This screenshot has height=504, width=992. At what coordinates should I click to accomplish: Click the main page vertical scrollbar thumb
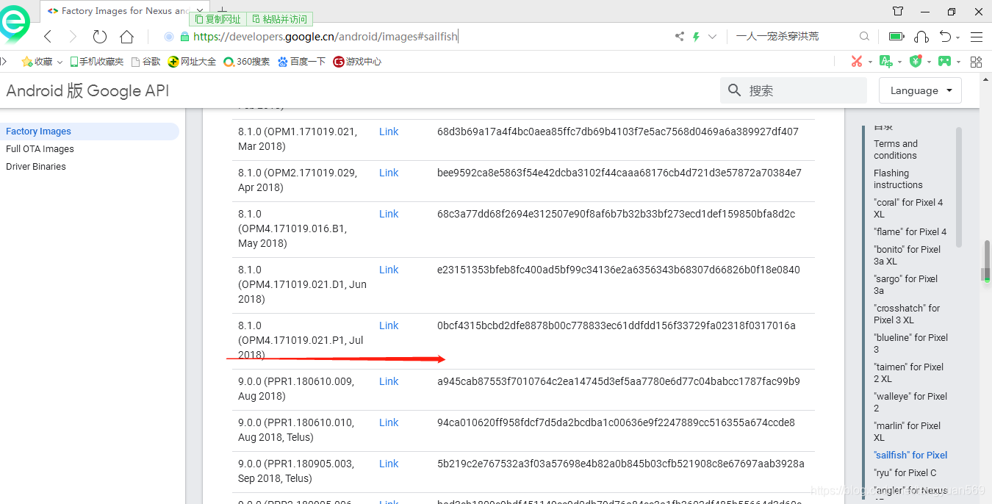point(987,262)
